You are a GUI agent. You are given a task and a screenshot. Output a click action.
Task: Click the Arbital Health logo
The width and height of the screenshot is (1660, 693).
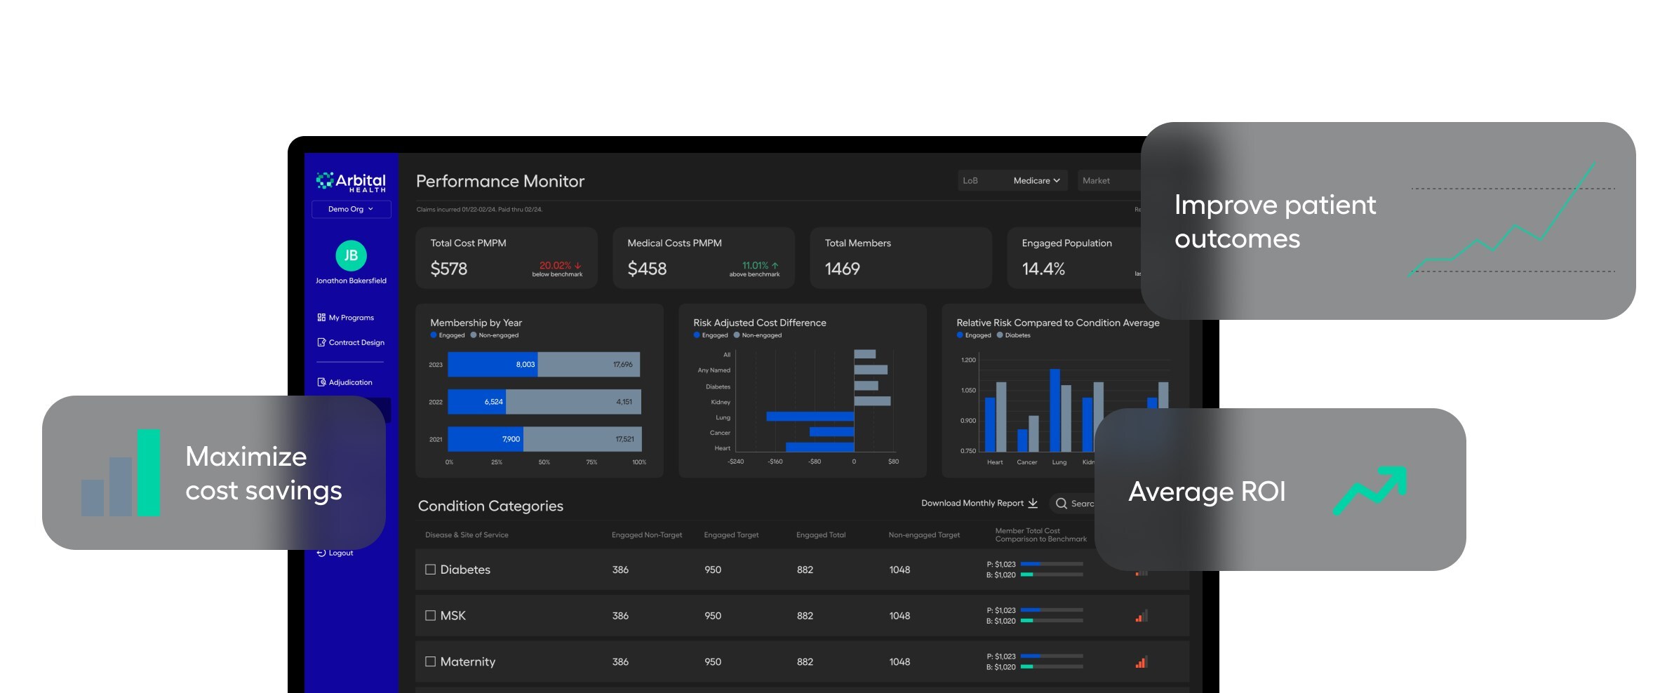click(351, 182)
